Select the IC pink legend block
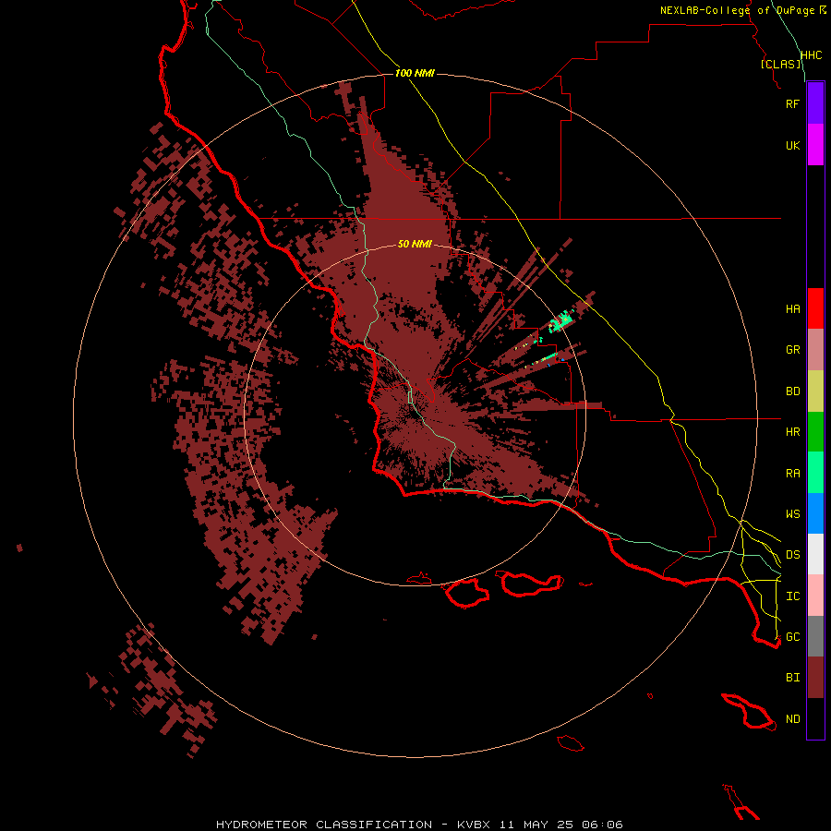Image resolution: width=831 pixels, height=831 pixels. tap(815, 596)
